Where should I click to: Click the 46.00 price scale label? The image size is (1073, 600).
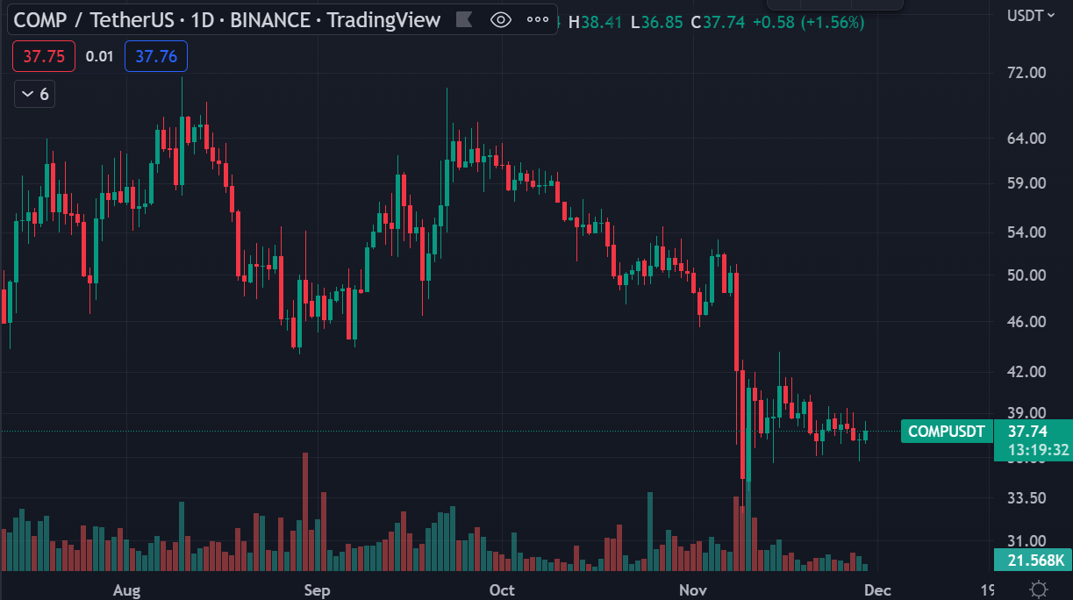1027,321
